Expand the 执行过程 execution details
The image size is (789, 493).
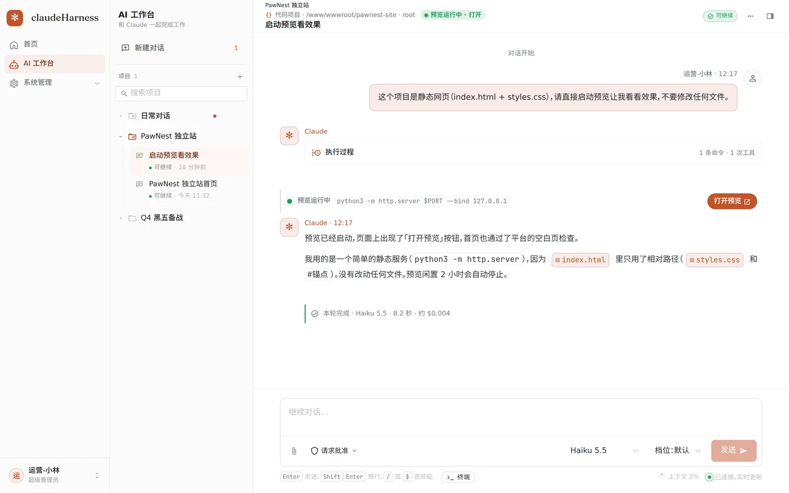[x=533, y=153]
